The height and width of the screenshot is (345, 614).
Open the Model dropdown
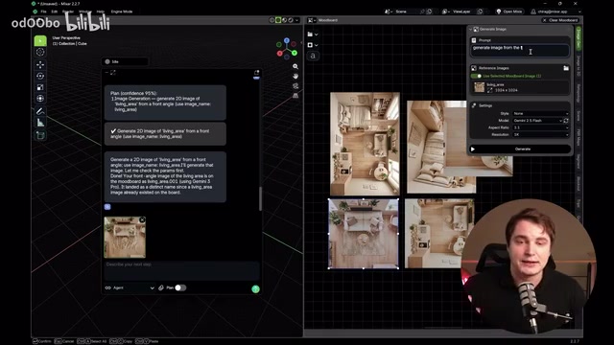(x=537, y=121)
